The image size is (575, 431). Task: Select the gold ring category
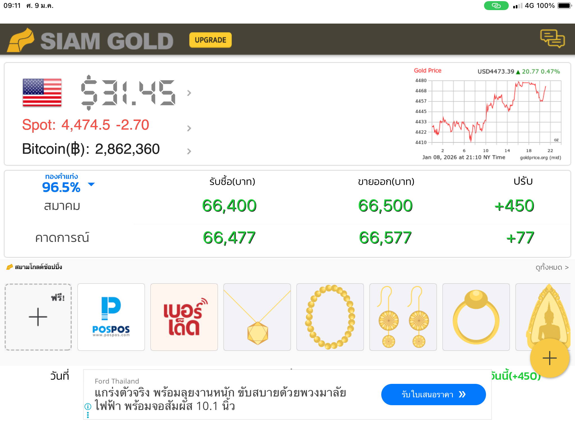(476, 317)
